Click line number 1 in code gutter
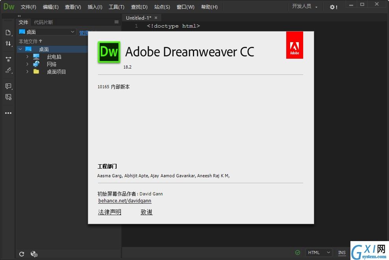This screenshot has width=389, height=260. 136,26
